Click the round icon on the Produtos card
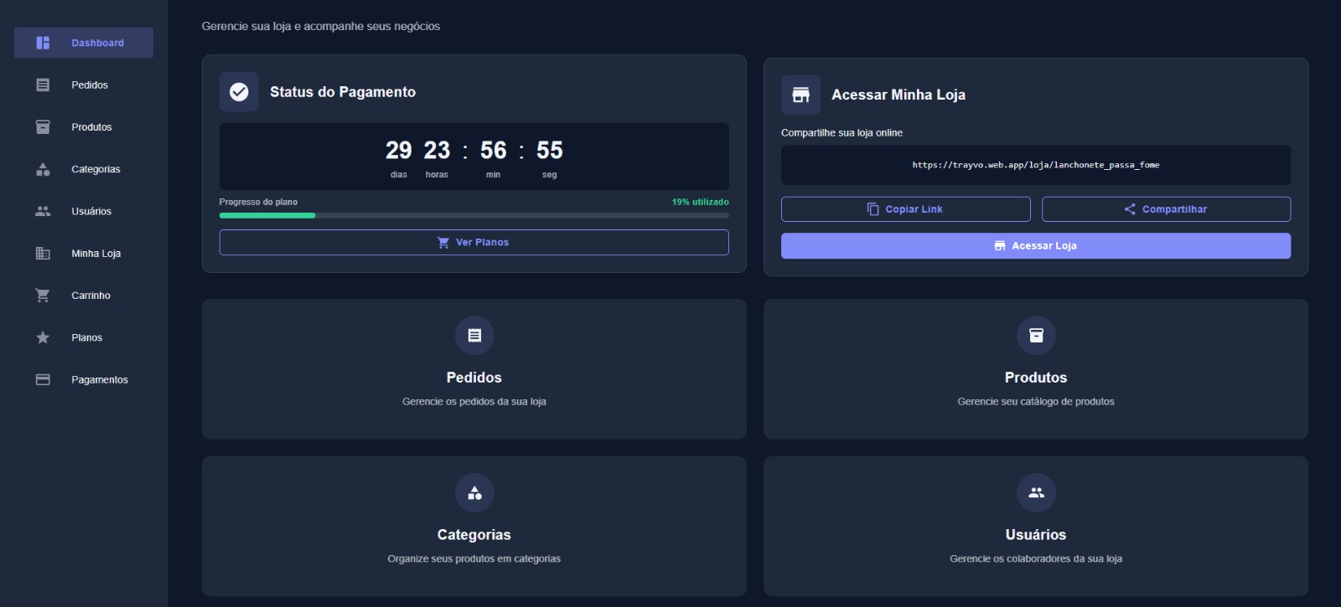Viewport: 1341px width, 607px height. point(1036,336)
